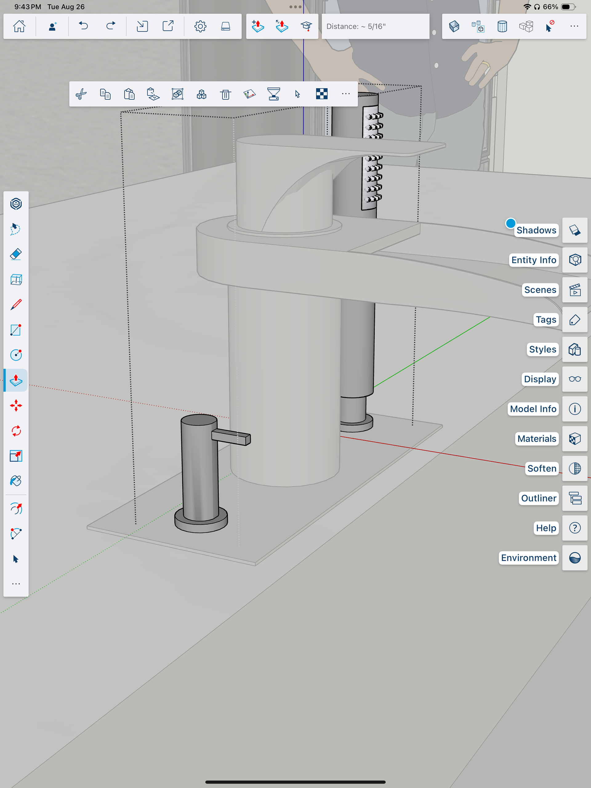Image resolution: width=591 pixels, height=788 pixels.
Task: Tap the Distance measurement input field
Action: [375, 26]
